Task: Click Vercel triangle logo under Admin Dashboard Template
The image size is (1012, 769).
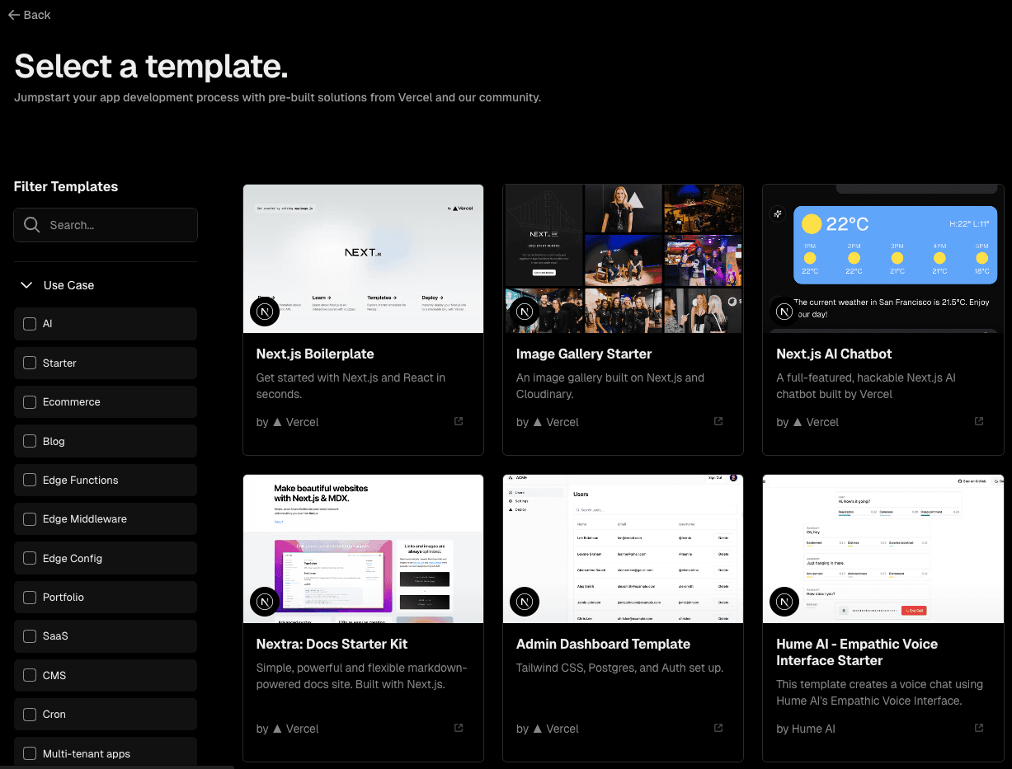Action: 538,729
